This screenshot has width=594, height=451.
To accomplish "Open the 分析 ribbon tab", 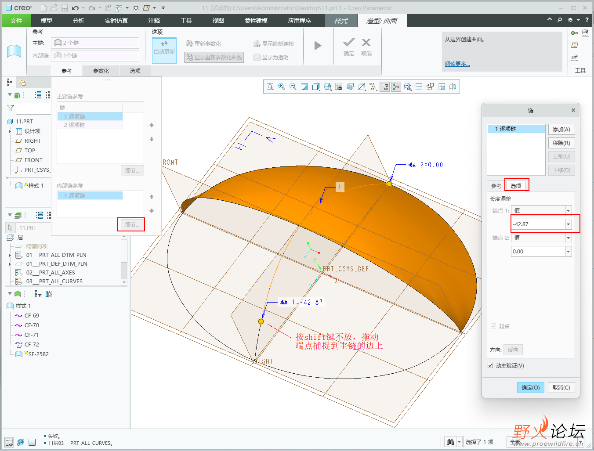I will click(x=79, y=21).
